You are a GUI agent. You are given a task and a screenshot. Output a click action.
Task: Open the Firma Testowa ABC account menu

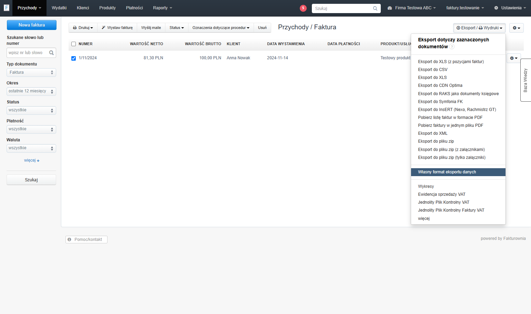(x=412, y=8)
